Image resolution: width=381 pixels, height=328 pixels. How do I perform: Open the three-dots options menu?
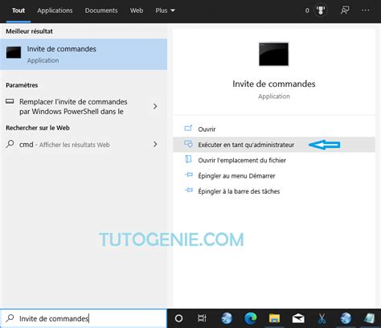[366, 10]
